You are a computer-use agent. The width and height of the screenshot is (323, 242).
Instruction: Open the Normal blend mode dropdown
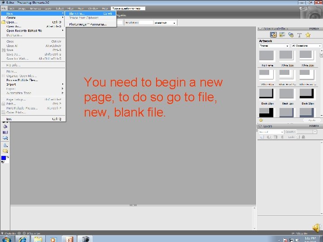[271, 132]
